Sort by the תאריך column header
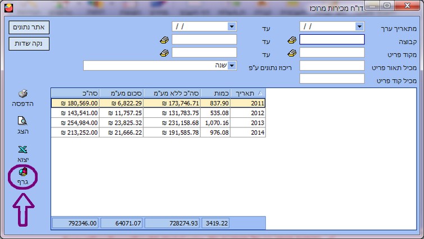The height and width of the screenshot is (239, 424). (247, 93)
